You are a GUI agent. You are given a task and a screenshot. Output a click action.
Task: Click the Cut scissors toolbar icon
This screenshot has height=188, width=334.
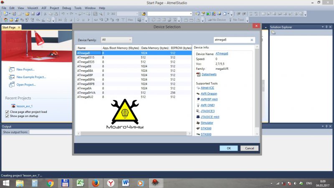[x=45, y=14]
